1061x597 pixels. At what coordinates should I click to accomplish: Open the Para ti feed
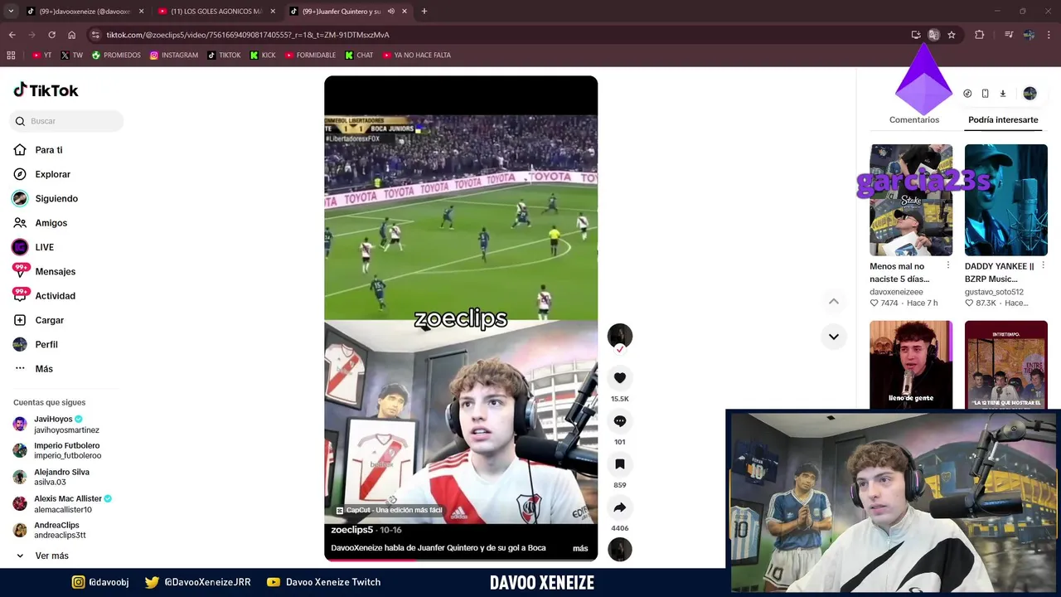pos(49,150)
